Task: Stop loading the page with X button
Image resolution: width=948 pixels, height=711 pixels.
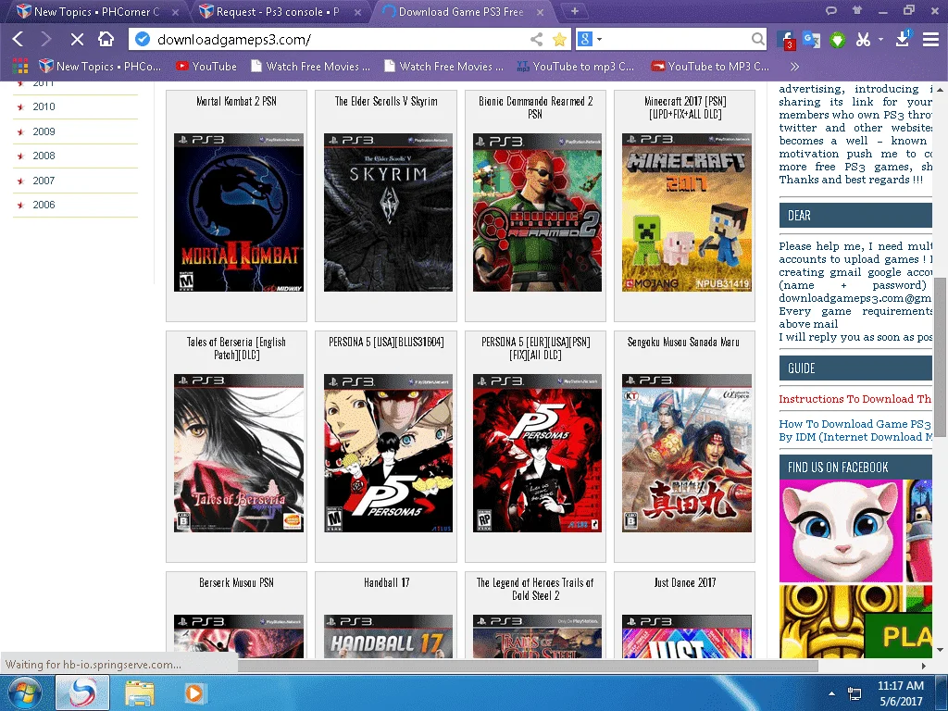Action: (x=77, y=39)
